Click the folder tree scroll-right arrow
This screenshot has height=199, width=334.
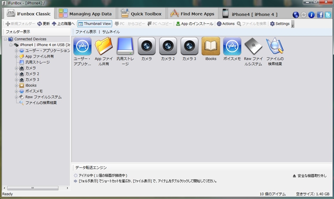pyautogui.click(x=68, y=188)
